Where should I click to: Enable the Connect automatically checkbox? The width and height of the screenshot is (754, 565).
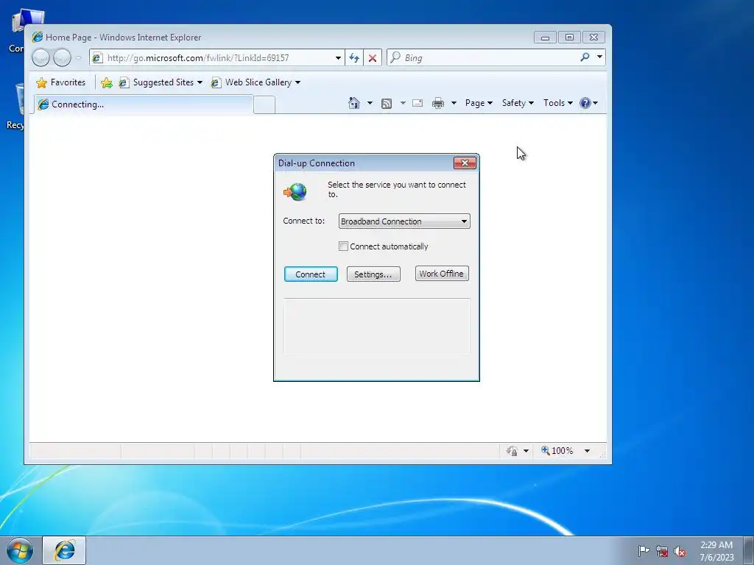point(343,246)
